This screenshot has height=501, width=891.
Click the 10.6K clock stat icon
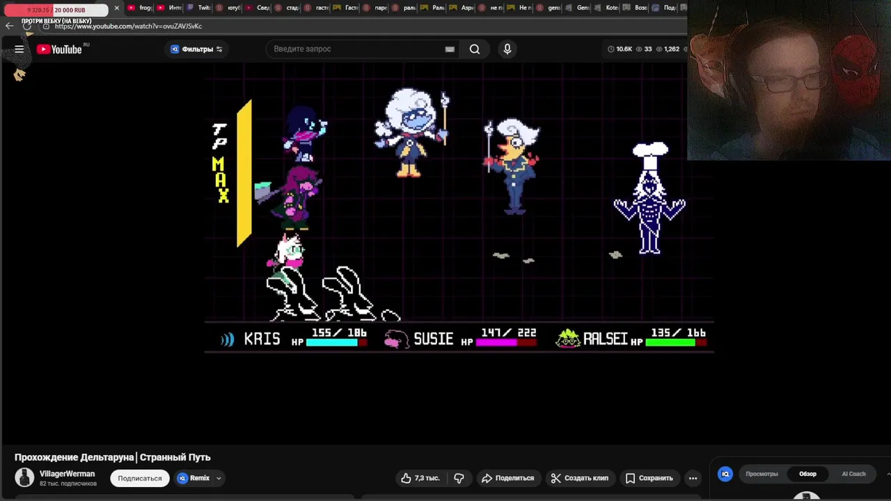[x=610, y=49]
